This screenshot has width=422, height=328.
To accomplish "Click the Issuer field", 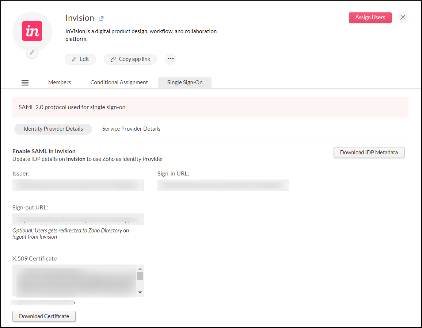I will [x=78, y=185].
